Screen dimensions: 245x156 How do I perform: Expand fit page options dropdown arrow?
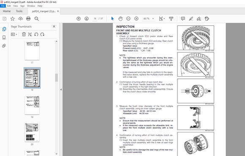click(164, 19)
